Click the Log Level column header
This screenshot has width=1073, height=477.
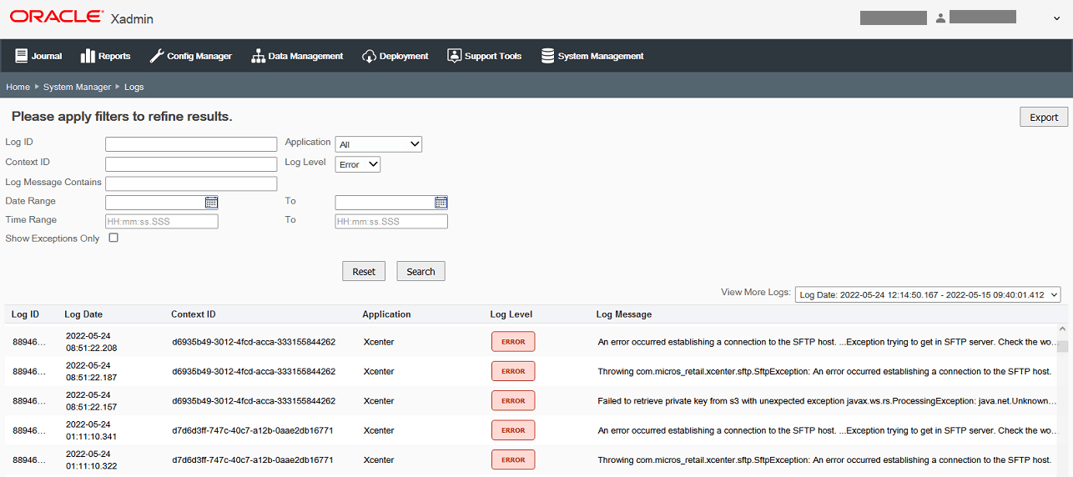(x=511, y=314)
